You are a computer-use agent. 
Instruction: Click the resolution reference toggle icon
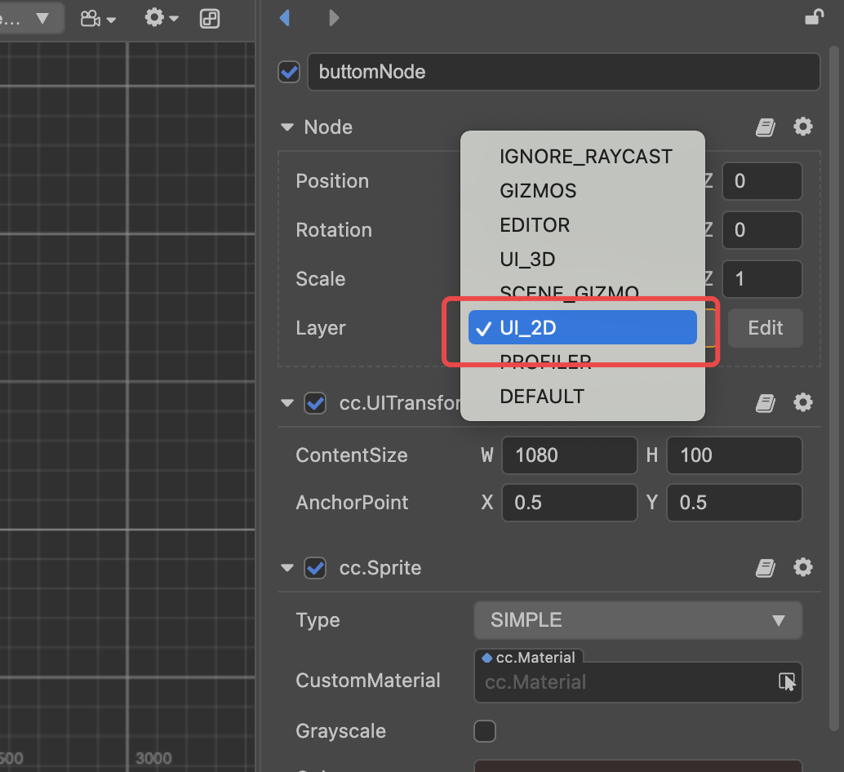click(210, 18)
